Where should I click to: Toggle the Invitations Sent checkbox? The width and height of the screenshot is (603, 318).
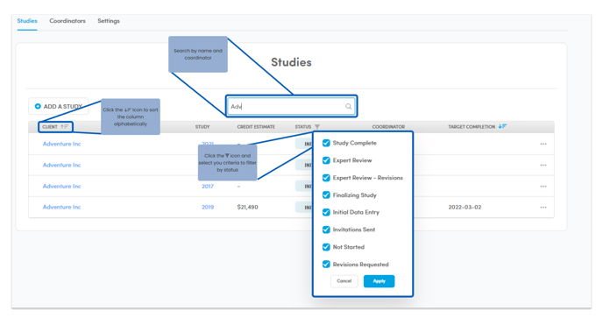(x=326, y=230)
